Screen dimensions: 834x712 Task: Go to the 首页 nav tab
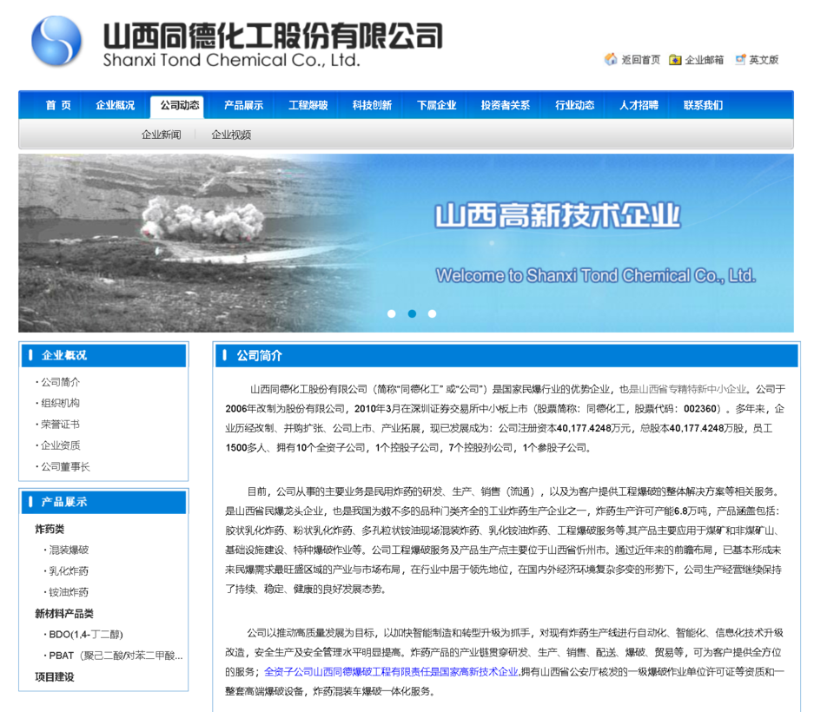(x=58, y=105)
